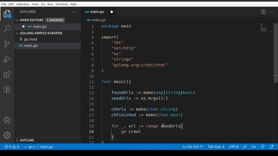The width and height of the screenshot is (278, 156).
Task: Click "go crawl" on line 20
Action: [131, 132]
